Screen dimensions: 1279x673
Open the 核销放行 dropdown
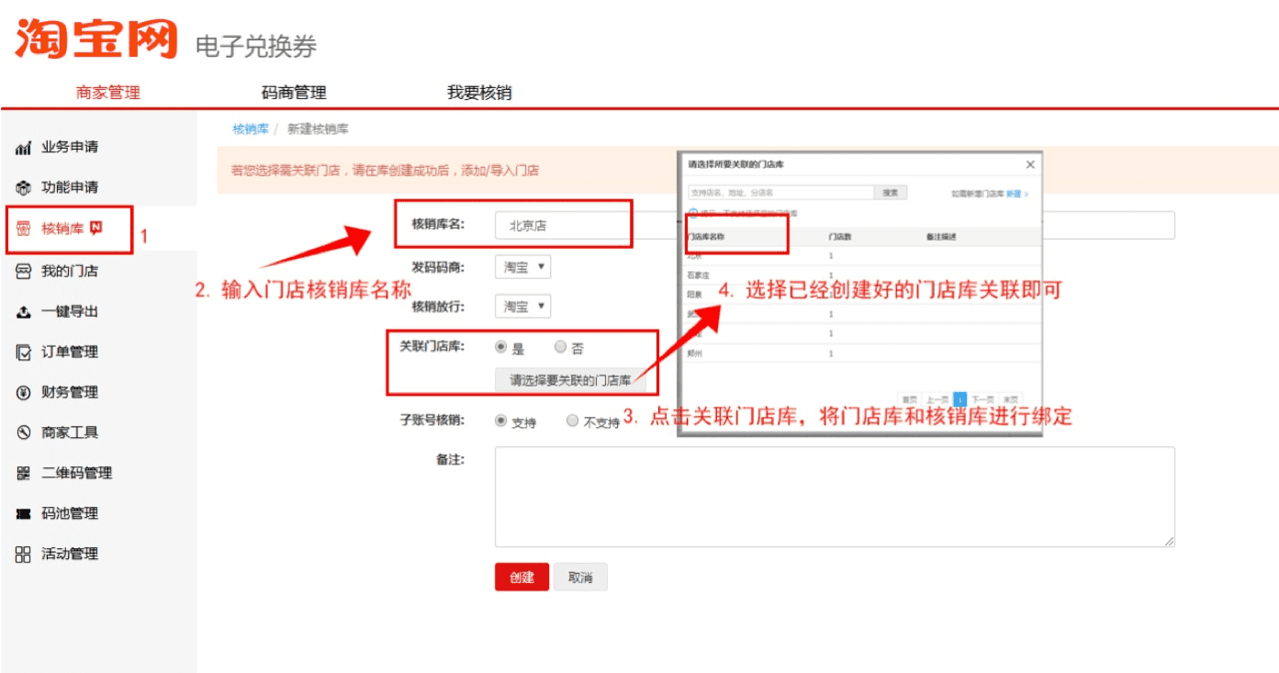[522, 306]
